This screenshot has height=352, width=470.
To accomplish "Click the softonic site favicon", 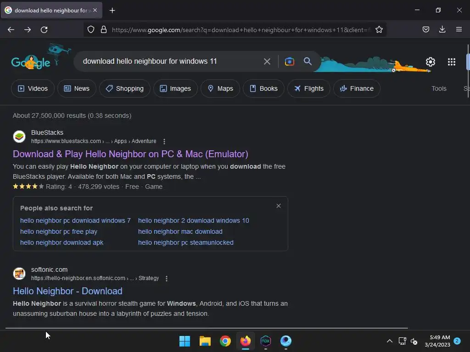I will 19,274.
